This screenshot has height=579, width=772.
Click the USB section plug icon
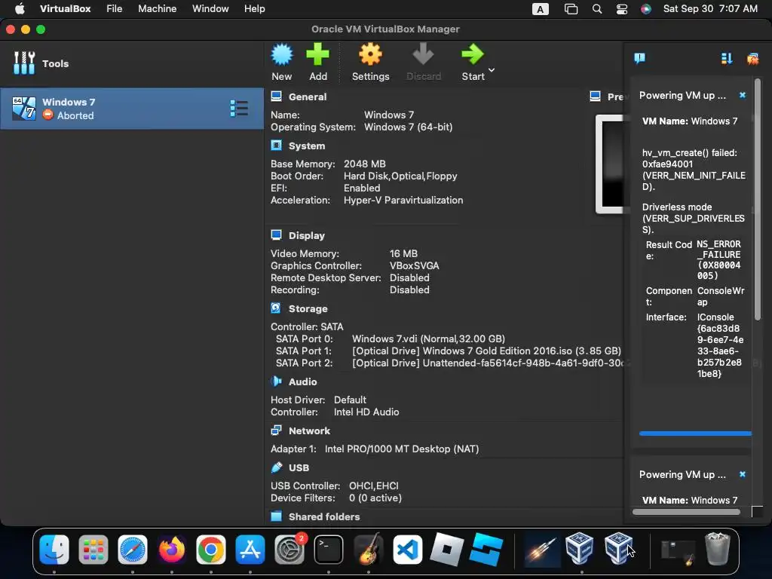point(276,467)
